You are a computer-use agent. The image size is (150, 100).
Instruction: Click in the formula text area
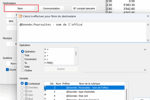click(82, 32)
